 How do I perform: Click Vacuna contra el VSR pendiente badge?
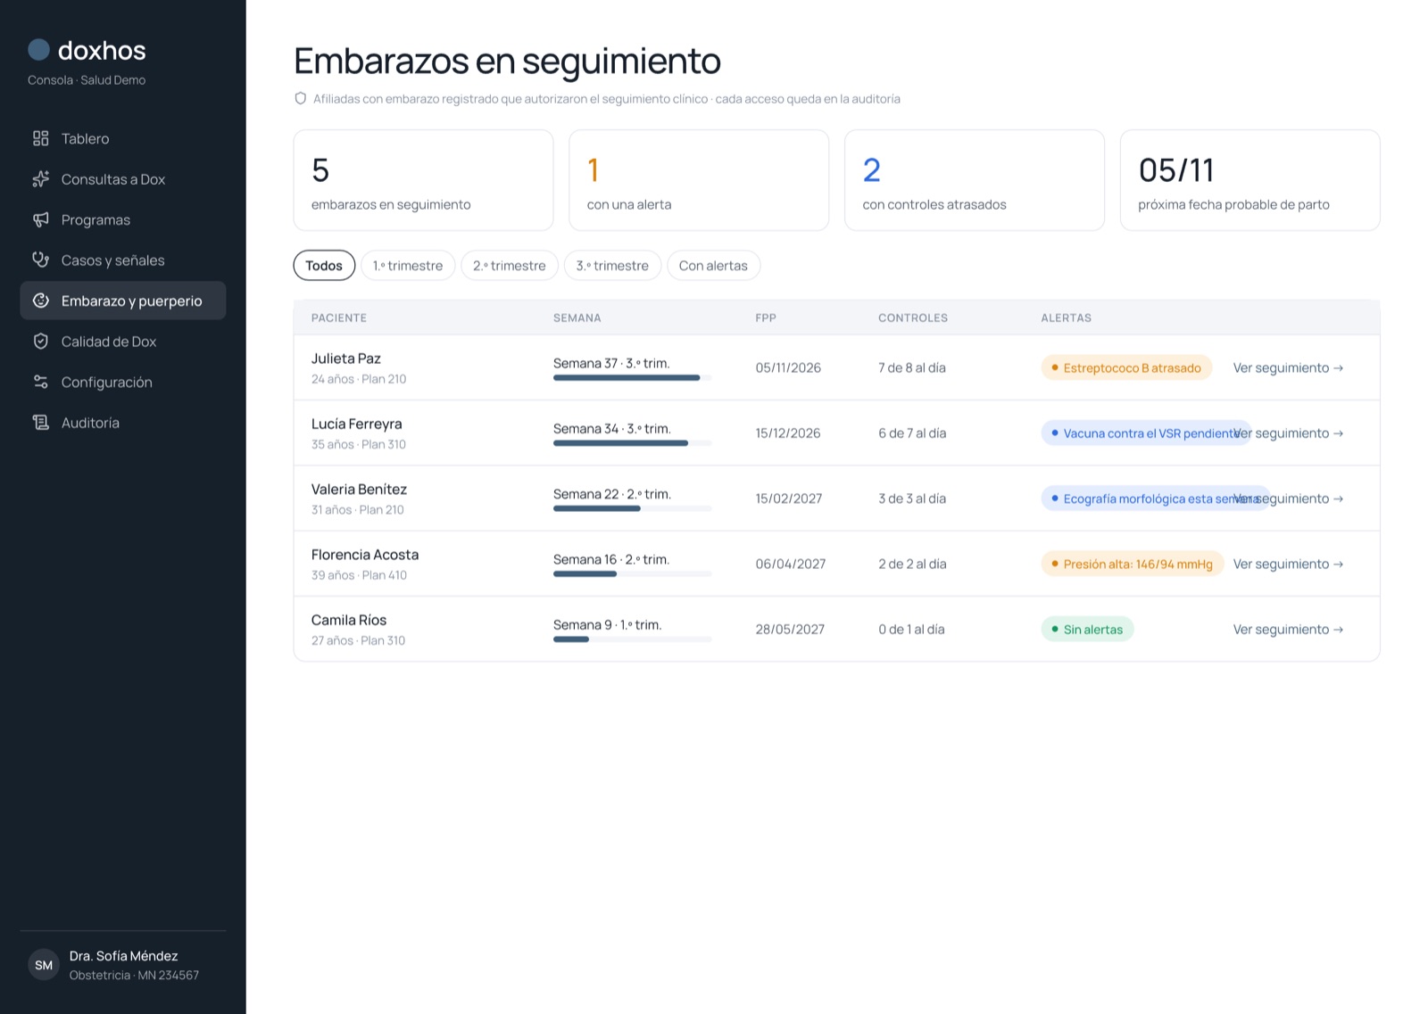[x=1144, y=433]
